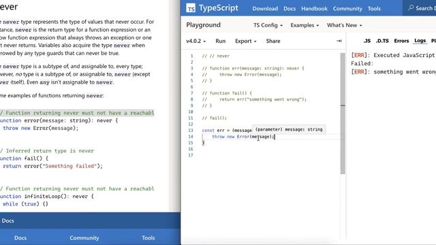This screenshot has width=436, height=245.
Task: Expand the Examples dropdown menu
Action: 305,25
